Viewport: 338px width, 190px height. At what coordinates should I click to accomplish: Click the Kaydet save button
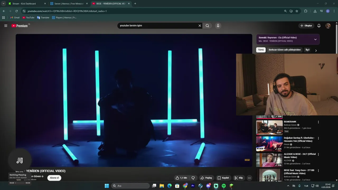click(x=223, y=178)
